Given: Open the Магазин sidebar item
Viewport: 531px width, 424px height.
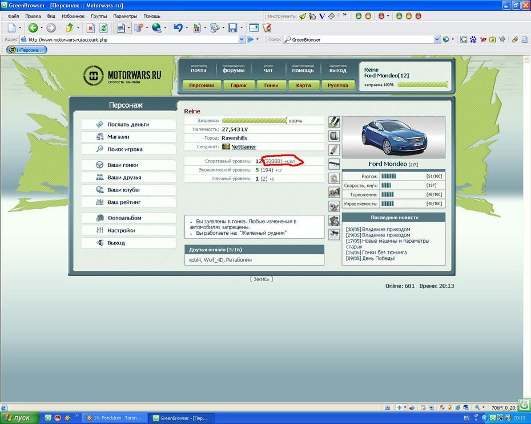Looking at the screenshot, I should (128, 137).
